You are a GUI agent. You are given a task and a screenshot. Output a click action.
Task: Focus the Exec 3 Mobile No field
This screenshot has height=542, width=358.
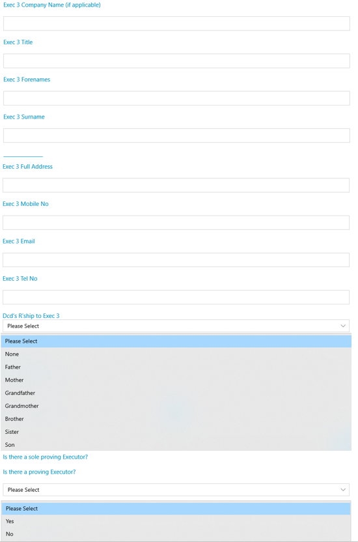[176, 223]
